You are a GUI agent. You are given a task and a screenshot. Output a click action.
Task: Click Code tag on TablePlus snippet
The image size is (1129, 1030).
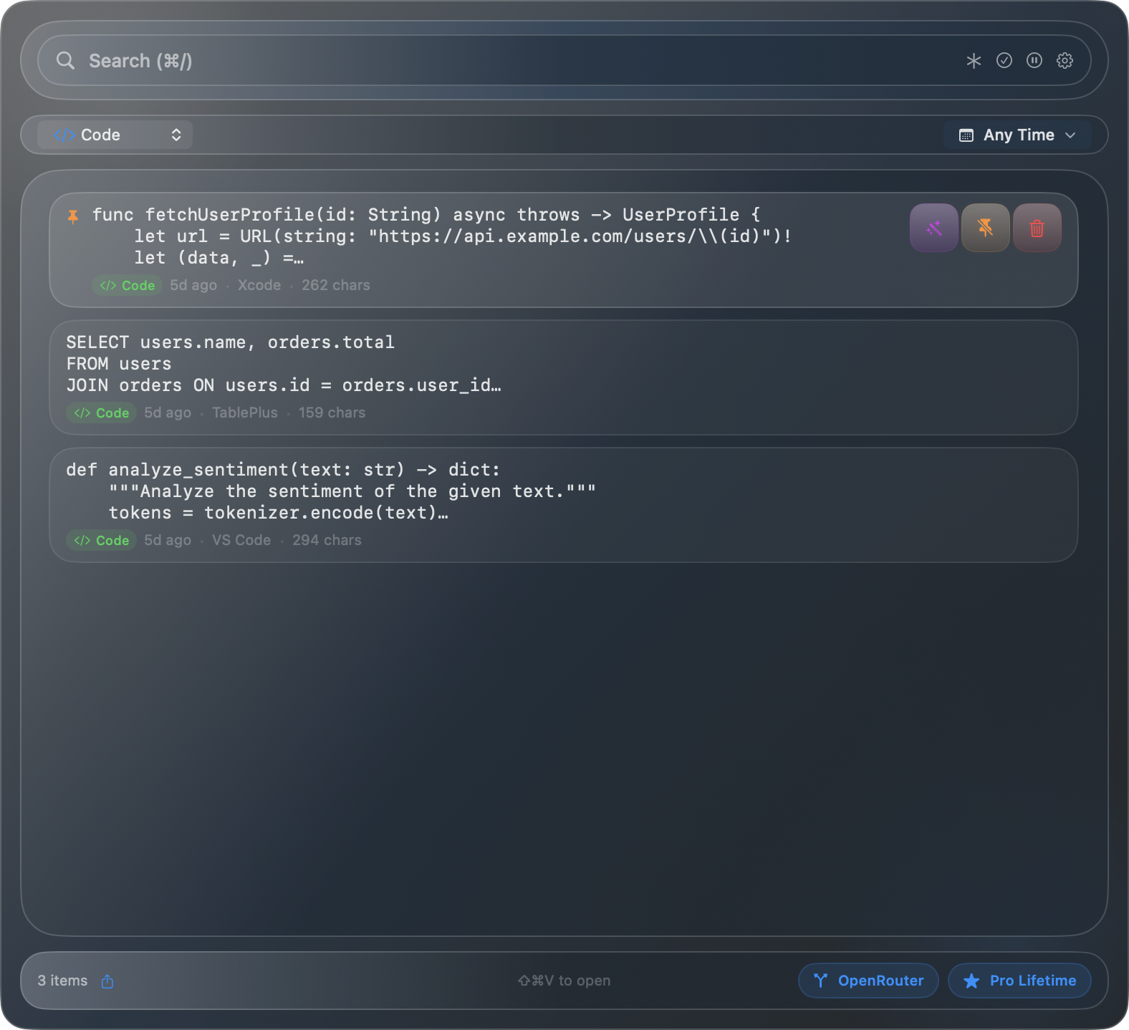click(x=101, y=413)
